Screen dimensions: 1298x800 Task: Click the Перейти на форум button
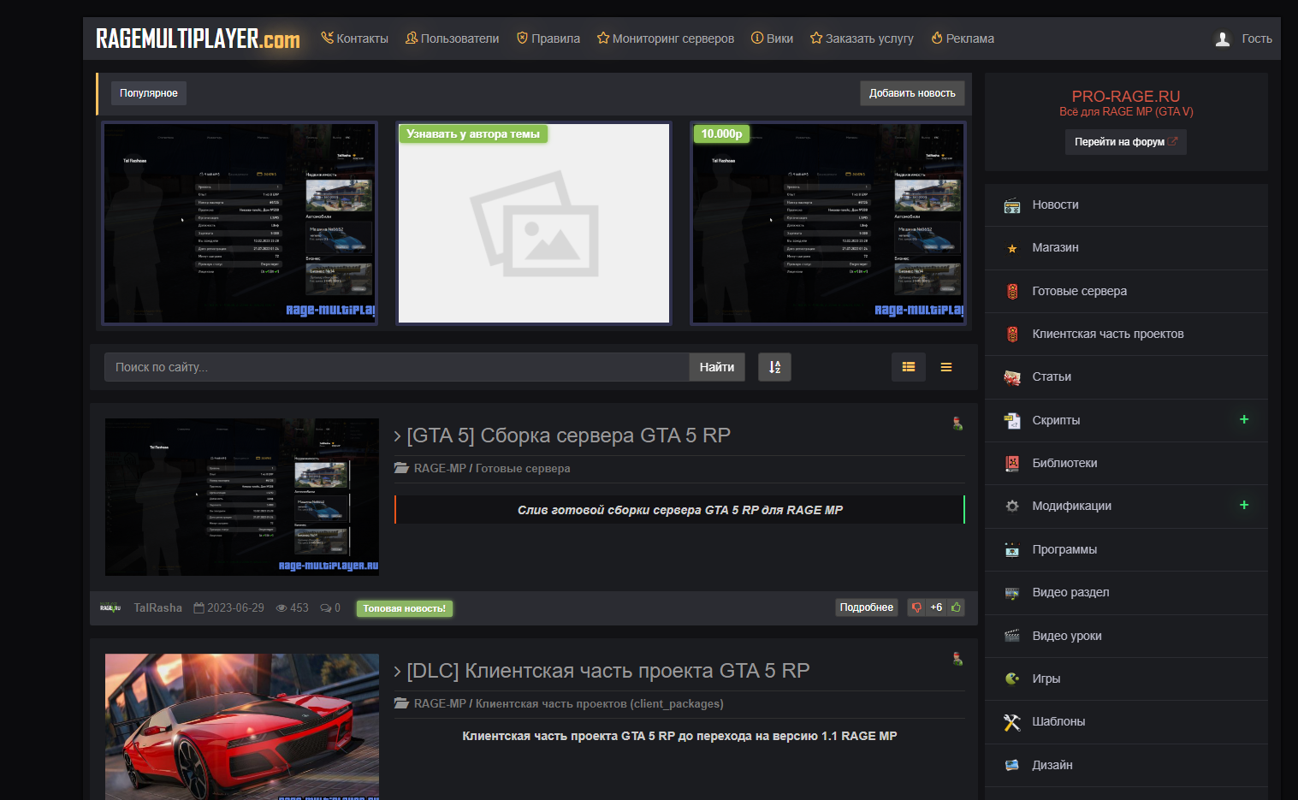[x=1126, y=142]
